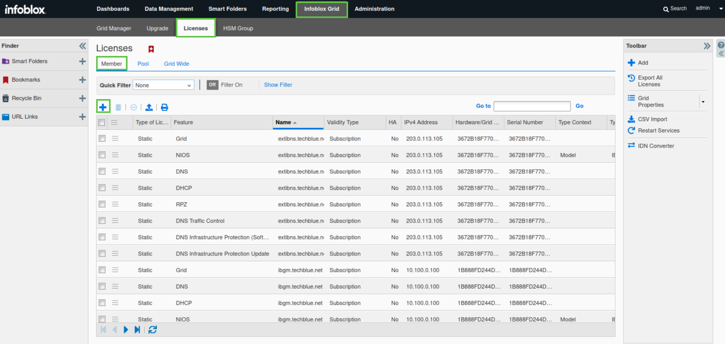This screenshot has height=344, width=725.
Task: Bookmark the Licenses page with red bookmark icon
Action: (151, 49)
